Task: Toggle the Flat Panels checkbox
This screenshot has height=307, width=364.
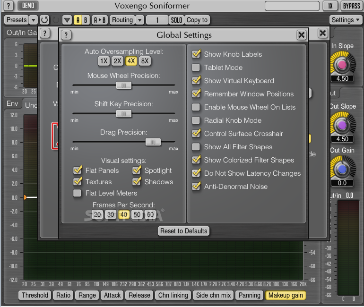Action: [78, 170]
